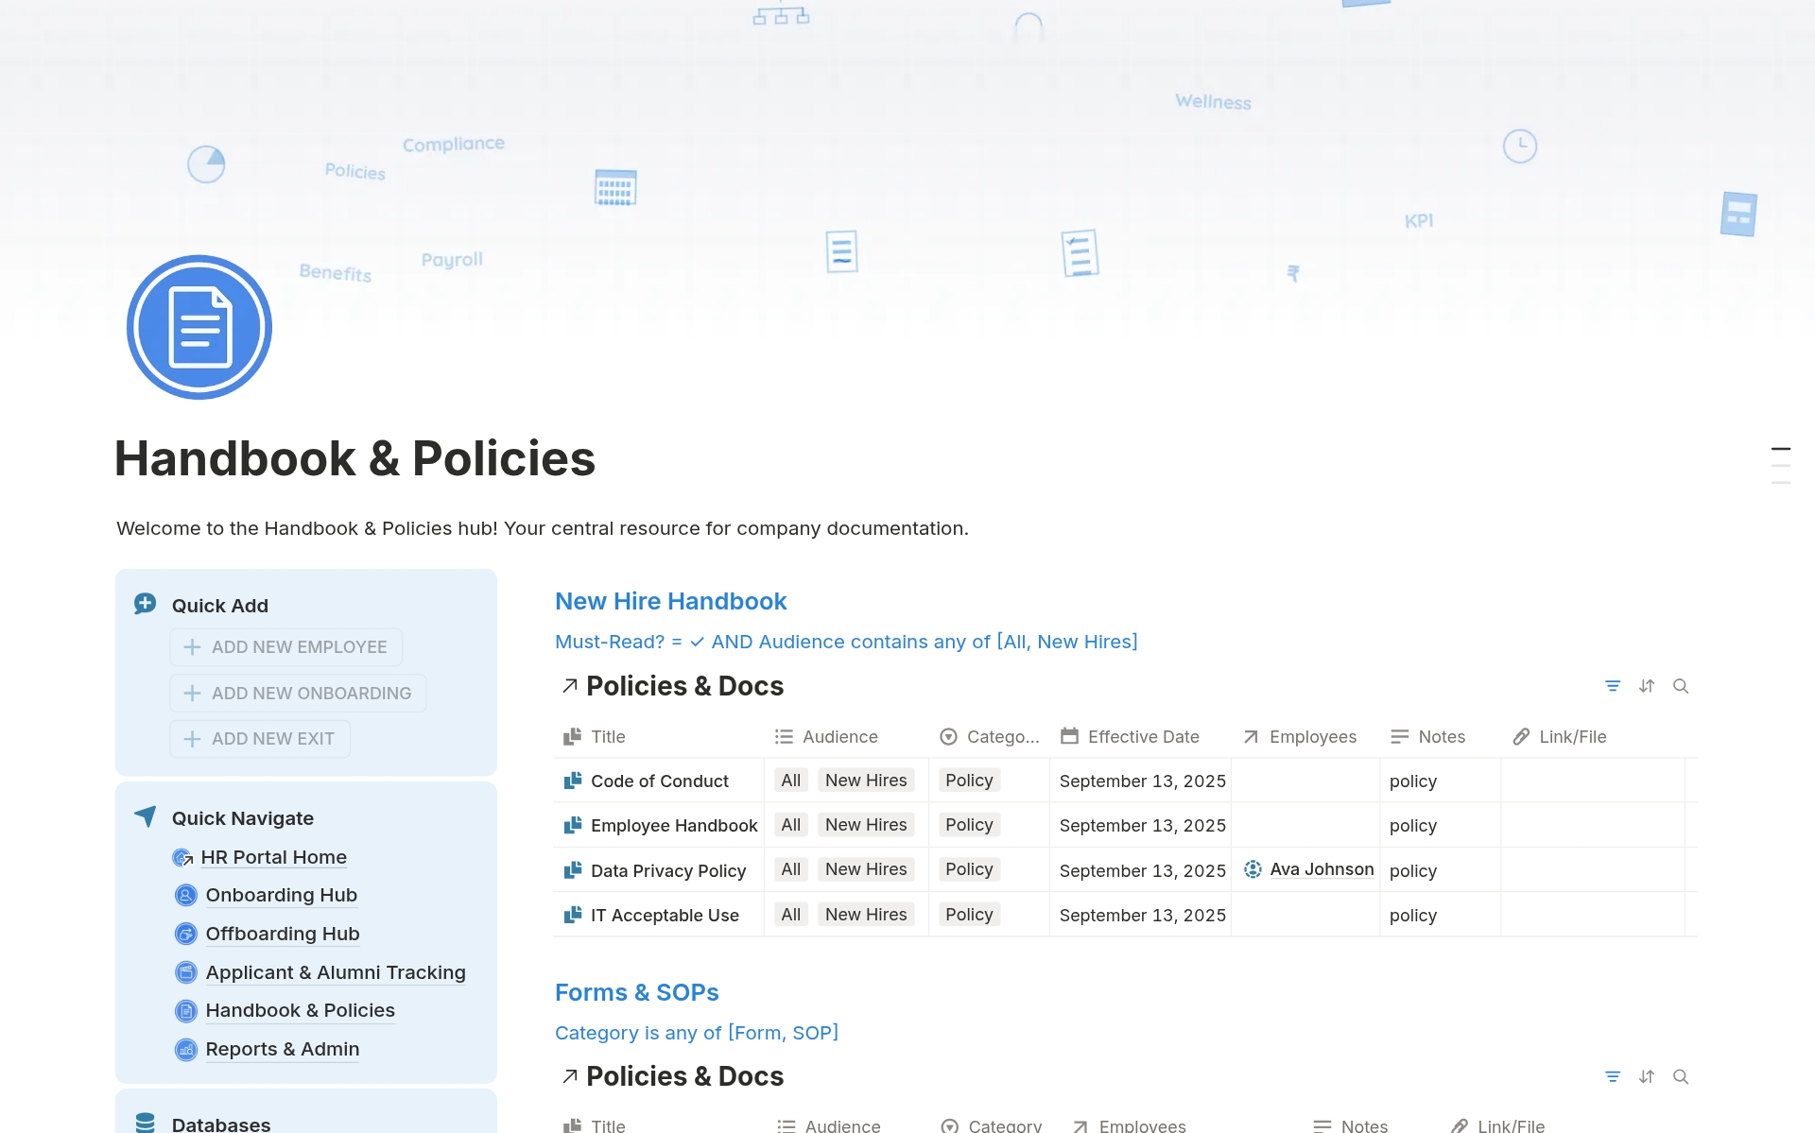Click the Onboarding Hub icon

coord(186,895)
